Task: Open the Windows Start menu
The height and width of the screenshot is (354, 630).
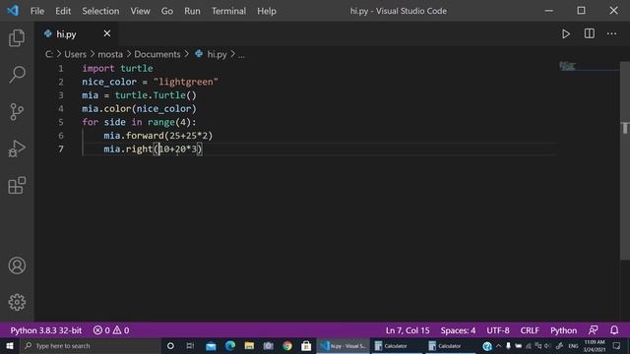Action: coord(9,346)
